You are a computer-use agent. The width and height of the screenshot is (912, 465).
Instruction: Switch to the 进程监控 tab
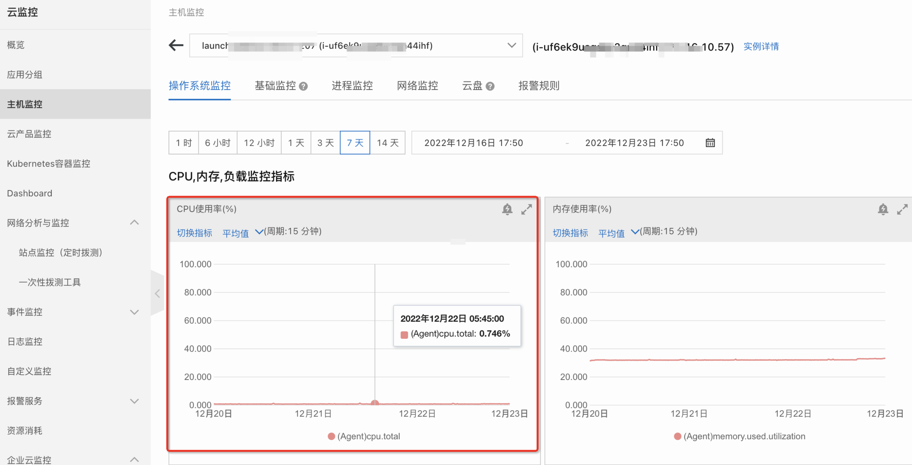(352, 86)
